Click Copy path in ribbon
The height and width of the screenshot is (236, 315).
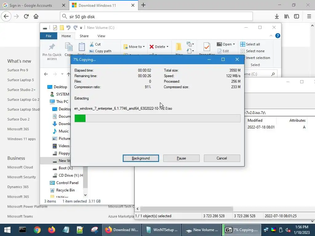click(100, 51)
